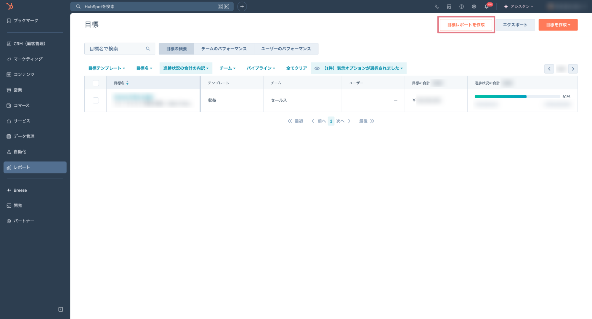Toggle the display options eye dropdown
Screen dimensions: 592x319
pyautogui.click(x=359, y=68)
